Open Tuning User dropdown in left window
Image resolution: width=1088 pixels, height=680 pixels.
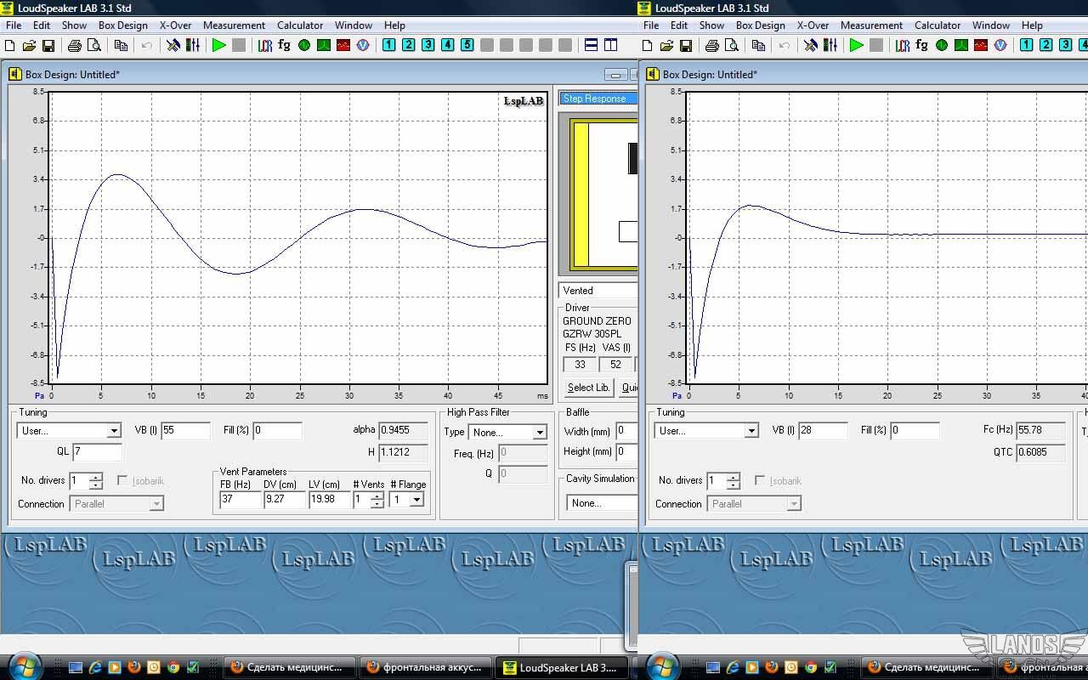pos(114,431)
